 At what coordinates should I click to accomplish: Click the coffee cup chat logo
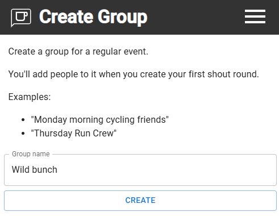[21, 18]
